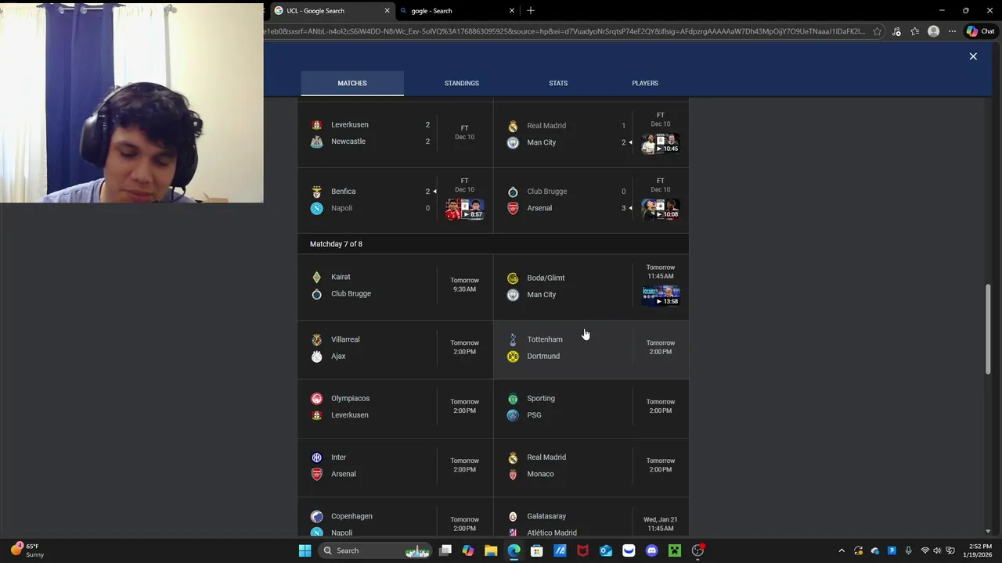Click the 'Matchday 7 of 8' header
This screenshot has width=1002, height=563.
click(x=336, y=244)
